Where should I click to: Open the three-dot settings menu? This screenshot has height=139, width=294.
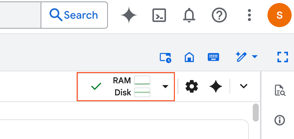pyautogui.click(x=249, y=15)
